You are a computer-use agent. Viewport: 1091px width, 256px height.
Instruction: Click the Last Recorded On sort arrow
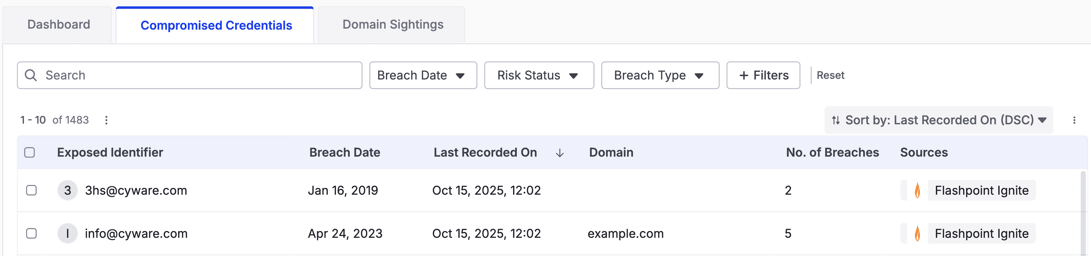coord(559,153)
